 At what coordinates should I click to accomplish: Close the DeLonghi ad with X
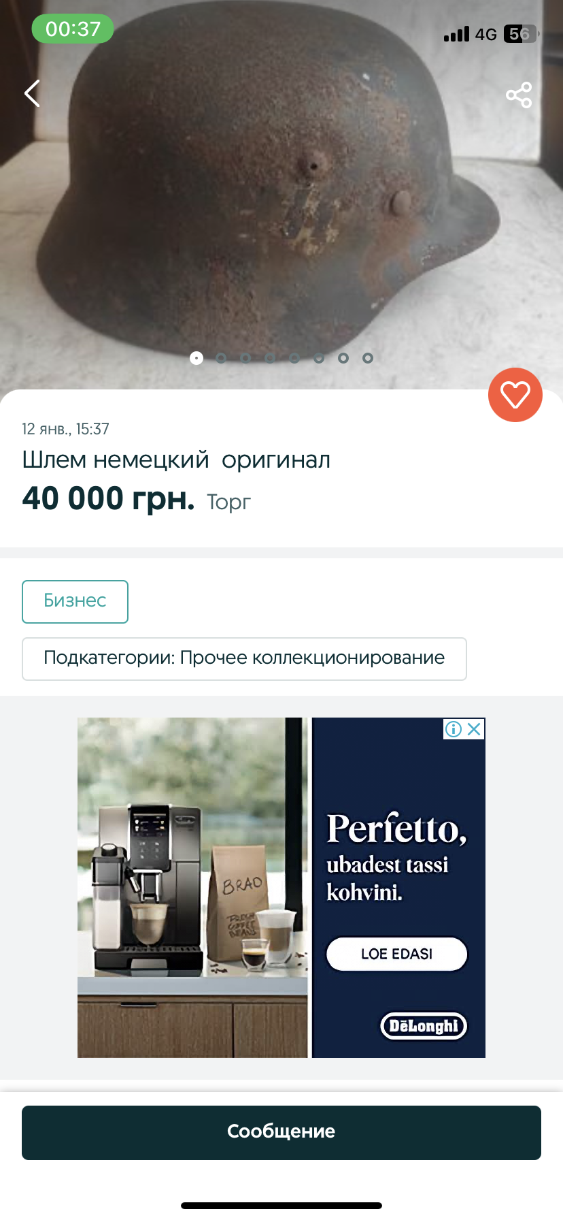click(475, 729)
